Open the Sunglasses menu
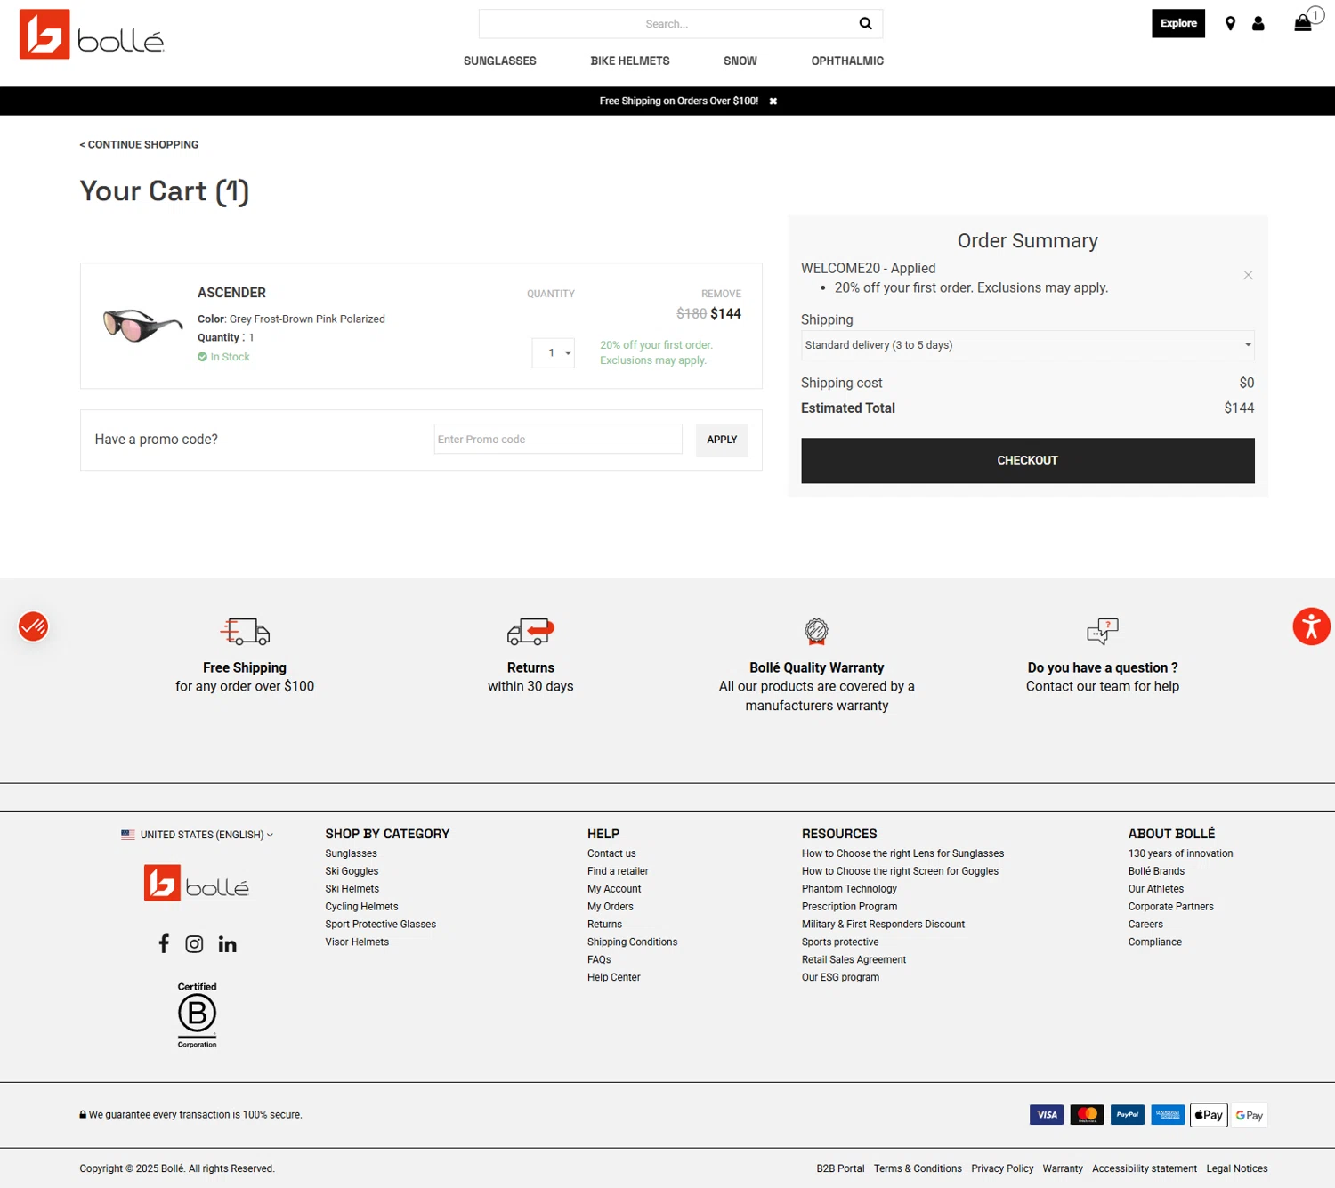 click(x=500, y=61)
